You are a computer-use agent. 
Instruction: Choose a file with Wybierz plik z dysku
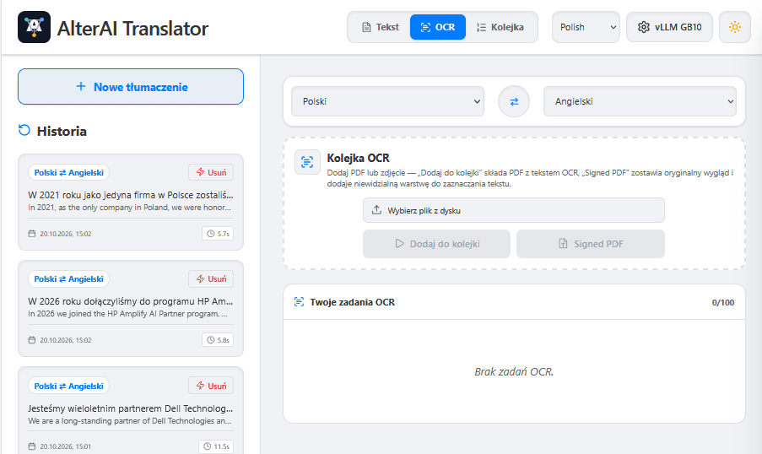coord(514,210)
